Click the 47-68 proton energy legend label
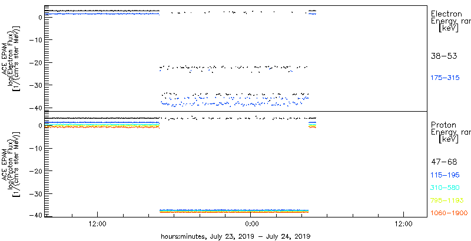This screenshot has height=241, width=471. pos(444,162)
